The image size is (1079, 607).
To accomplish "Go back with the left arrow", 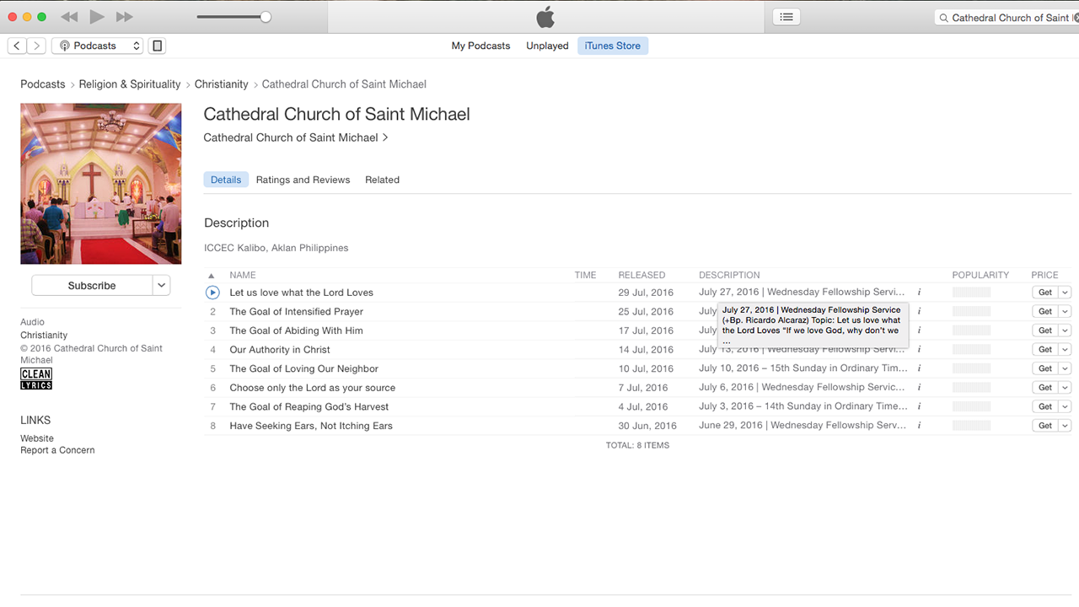I will [17, 46].
